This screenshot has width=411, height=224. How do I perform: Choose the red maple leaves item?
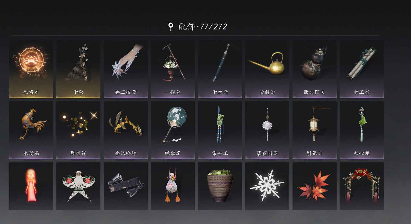pyautogui.click(x=314, y=186)
